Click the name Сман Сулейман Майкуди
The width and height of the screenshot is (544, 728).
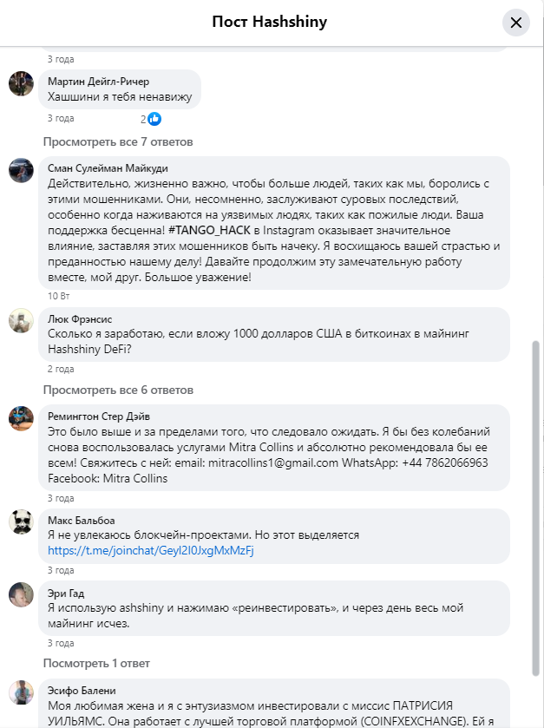click(108, 168)
